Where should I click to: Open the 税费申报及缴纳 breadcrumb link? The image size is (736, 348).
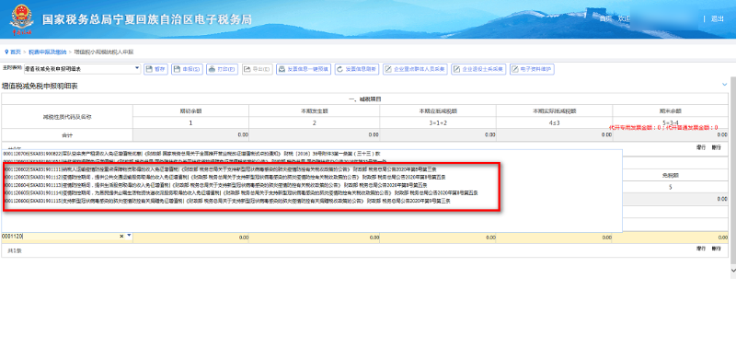(47, 52)
